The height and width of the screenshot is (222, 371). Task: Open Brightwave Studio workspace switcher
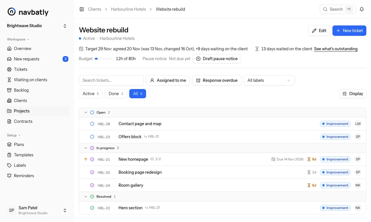[37, 26]
